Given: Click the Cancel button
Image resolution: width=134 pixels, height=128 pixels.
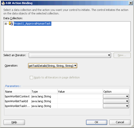Looking at the screenshot, I should click(x=120, y=122).
